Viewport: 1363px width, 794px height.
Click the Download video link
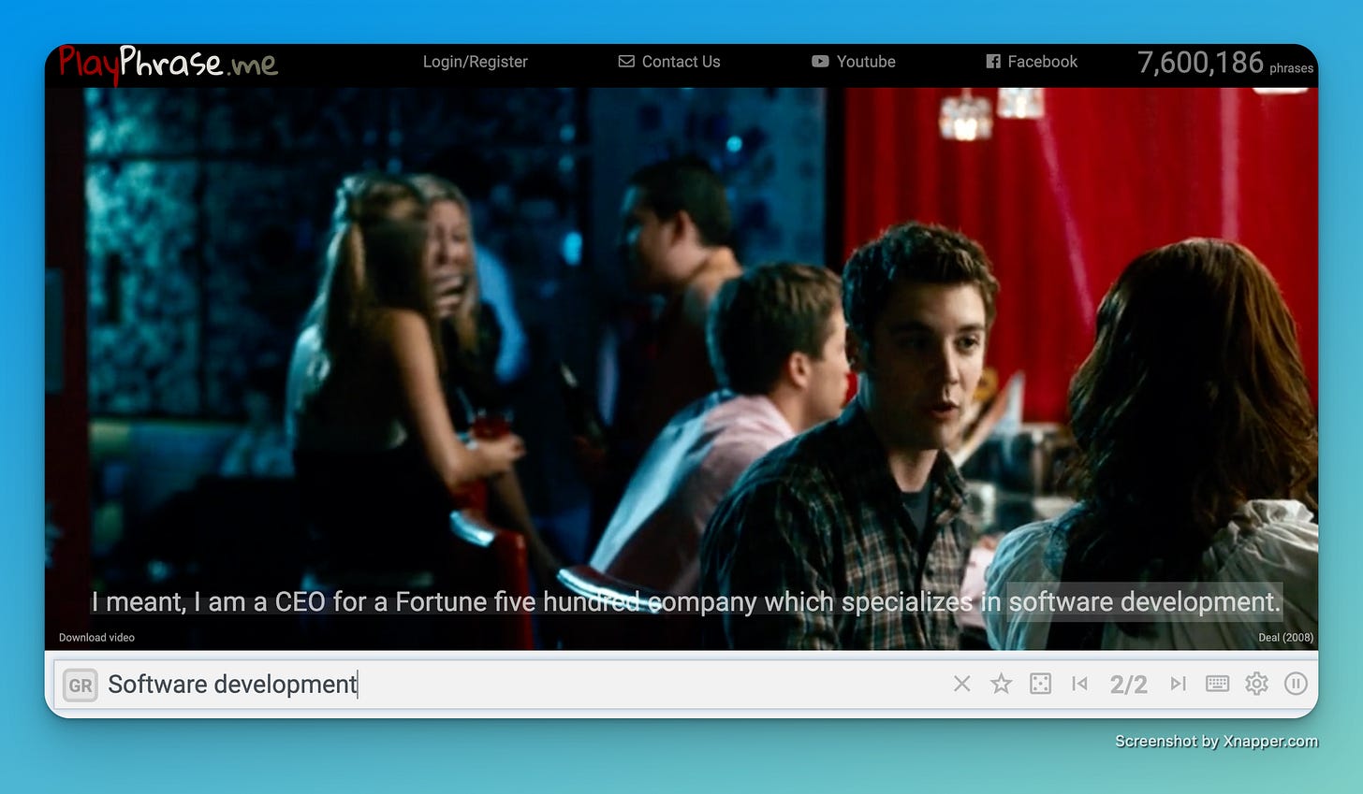tap(96, 638)
